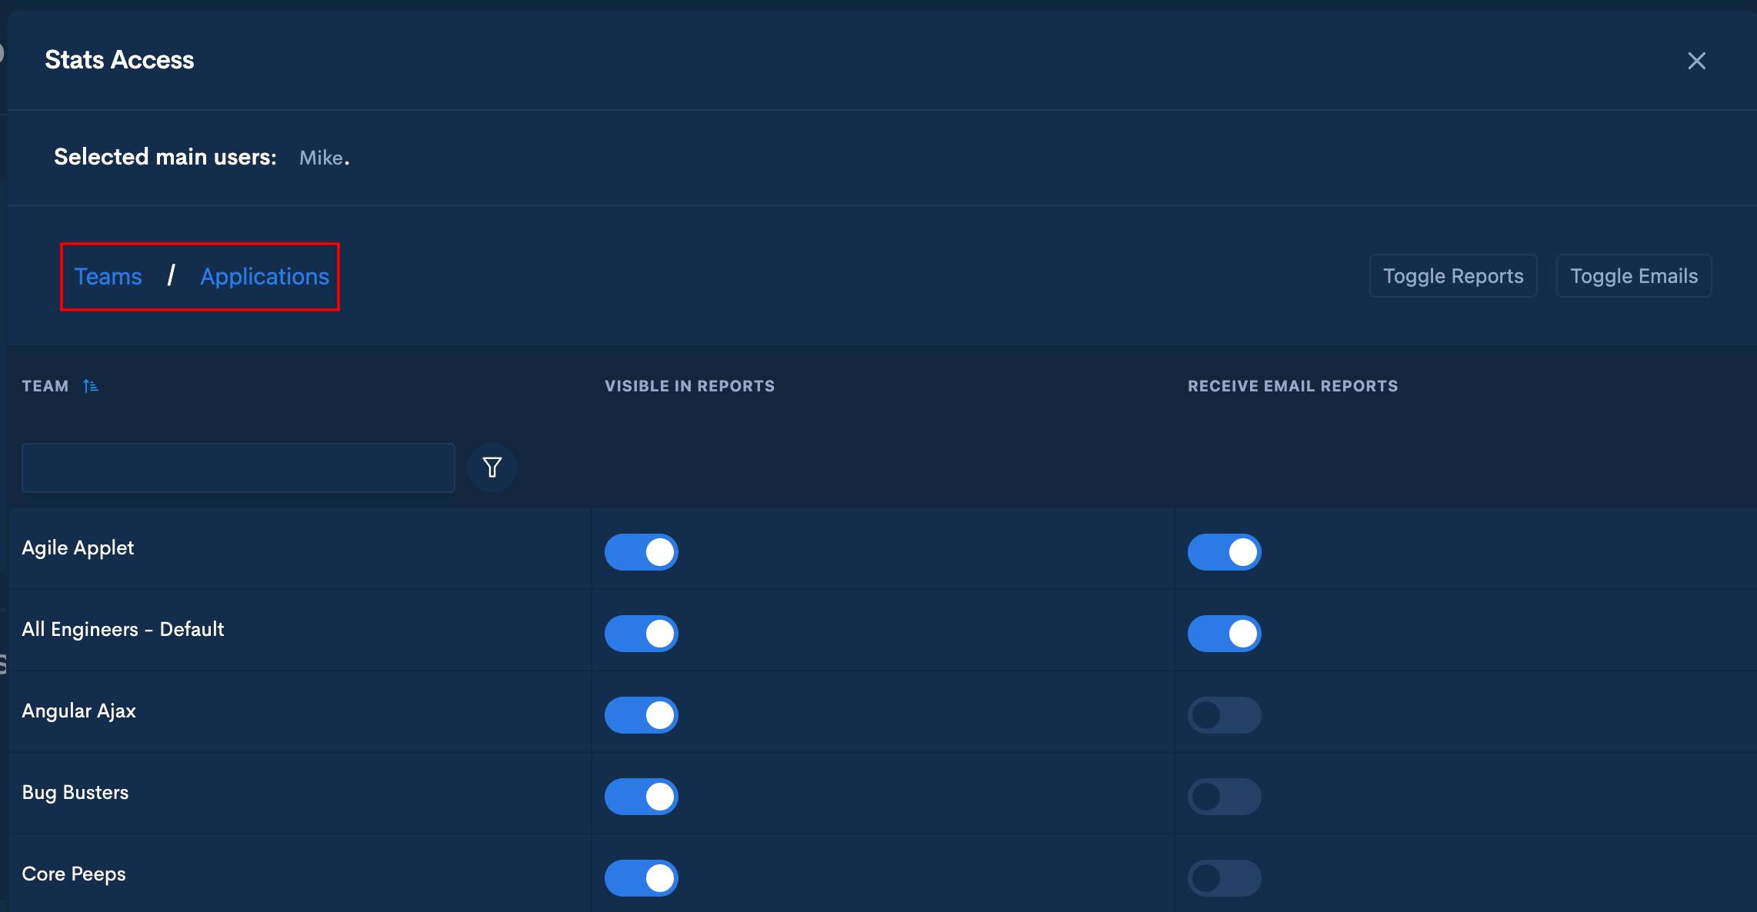The height and width of the screenshot is (912, 1757).
Task: Disable Agile Applet visibility in reports
Action: [x=641, y=552]
